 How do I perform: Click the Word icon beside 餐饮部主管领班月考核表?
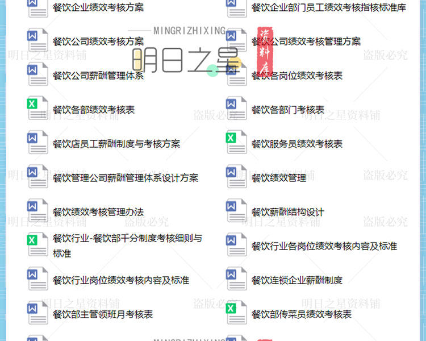(37, 313)
